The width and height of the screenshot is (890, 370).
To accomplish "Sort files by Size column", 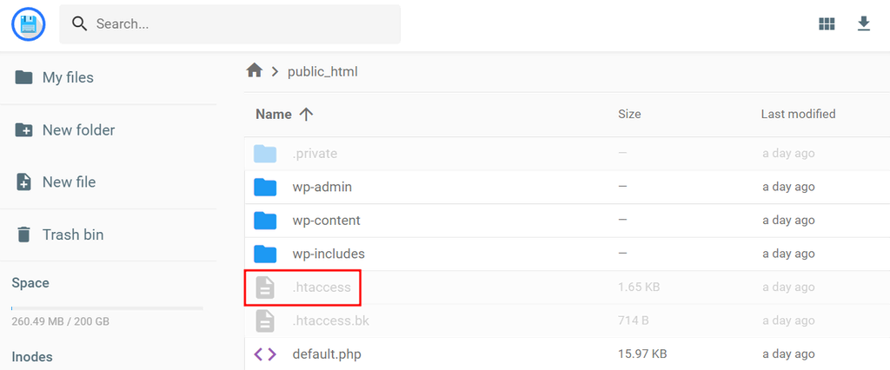I will [629, 114].
